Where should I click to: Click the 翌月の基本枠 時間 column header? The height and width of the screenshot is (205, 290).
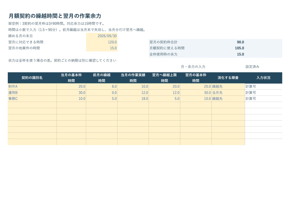(196, 78)
